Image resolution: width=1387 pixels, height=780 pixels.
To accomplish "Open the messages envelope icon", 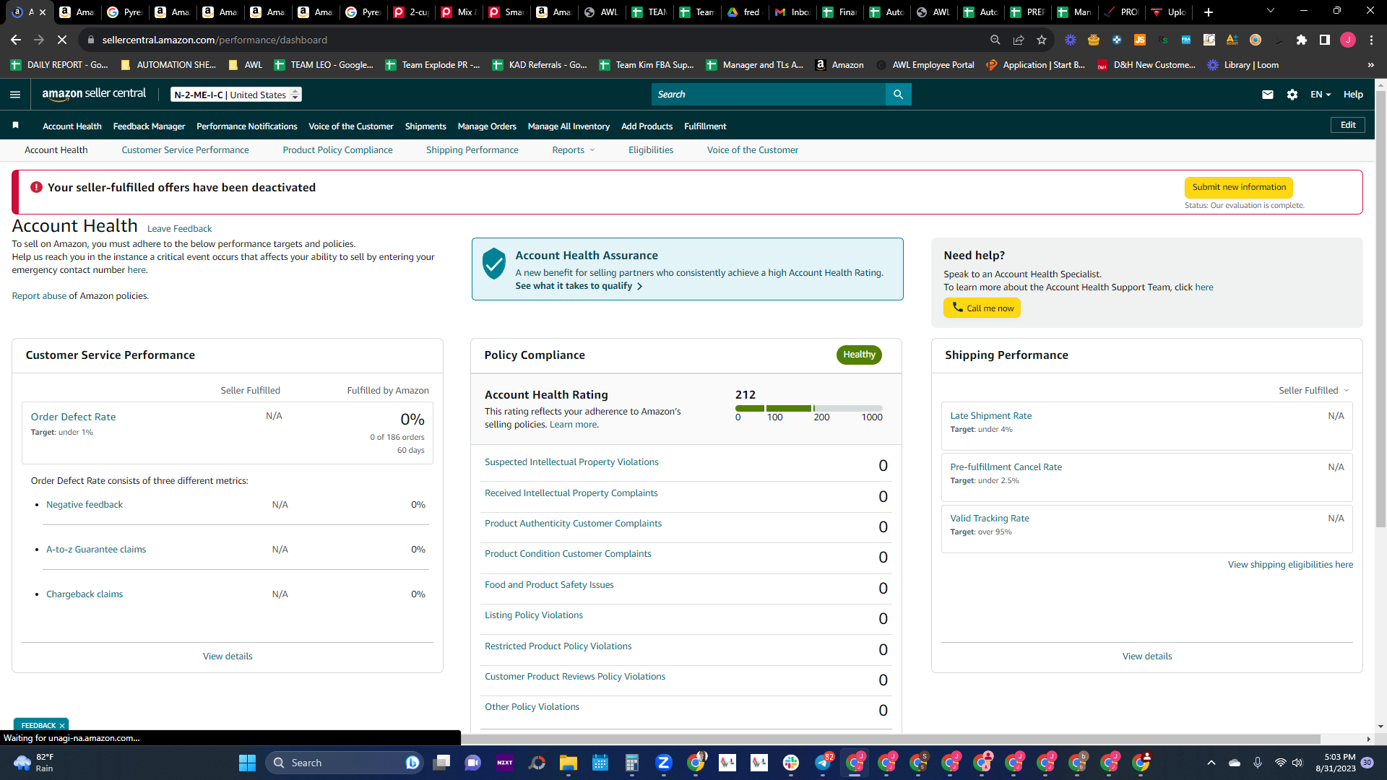I will 1268,95.
